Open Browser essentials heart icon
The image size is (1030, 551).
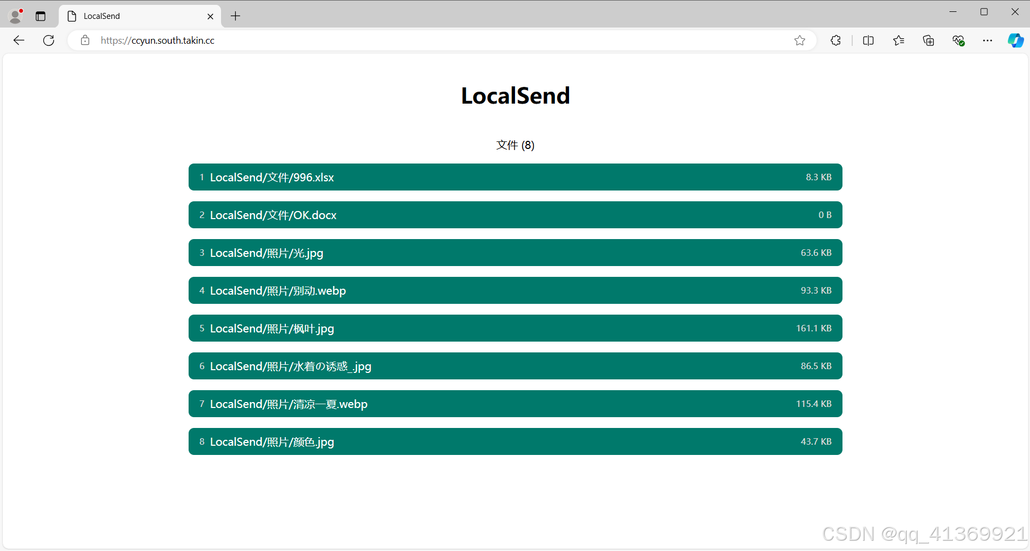958,40
